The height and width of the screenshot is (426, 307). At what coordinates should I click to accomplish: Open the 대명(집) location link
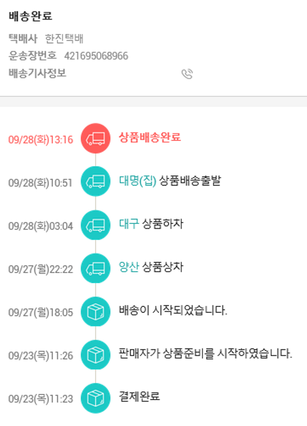138,181
